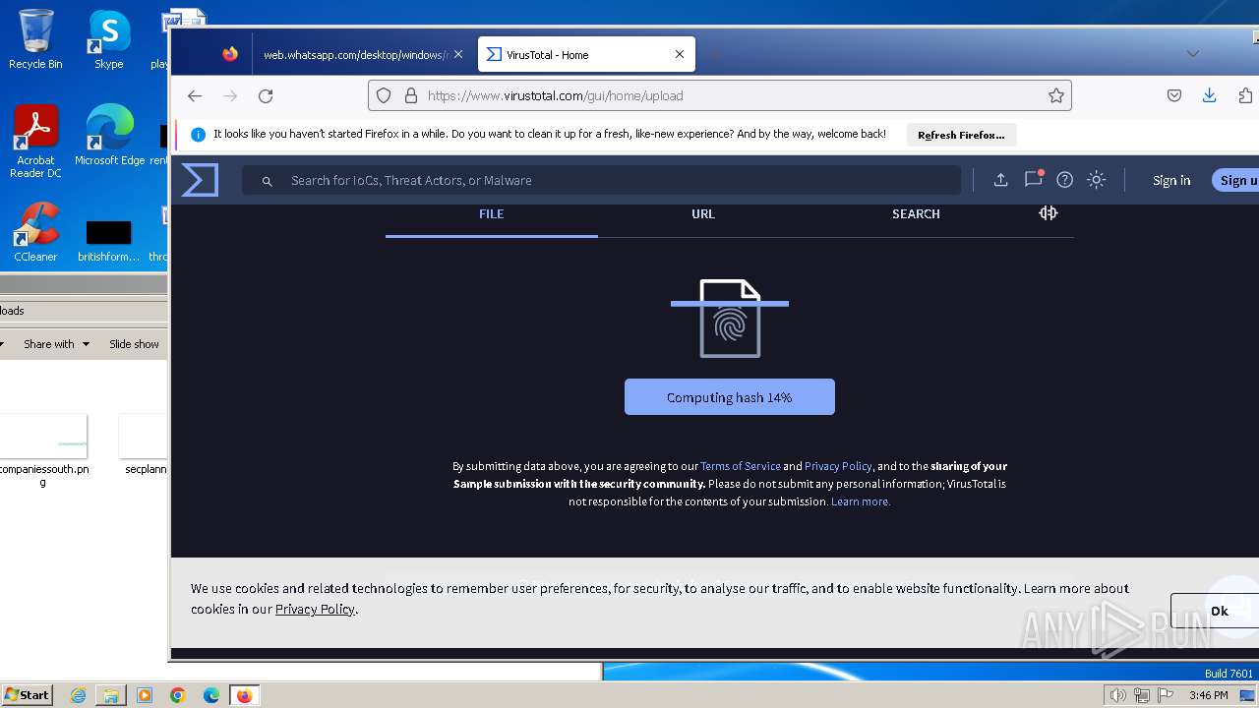This screenshot has width=1259, height=708.
Task: Open the list all tabs dropdown
Action: click(x=1193, y=54)
